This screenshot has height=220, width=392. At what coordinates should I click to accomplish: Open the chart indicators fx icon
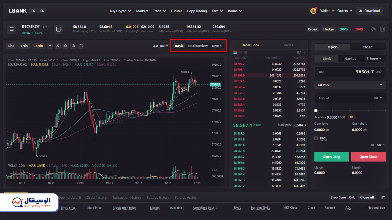58,46
